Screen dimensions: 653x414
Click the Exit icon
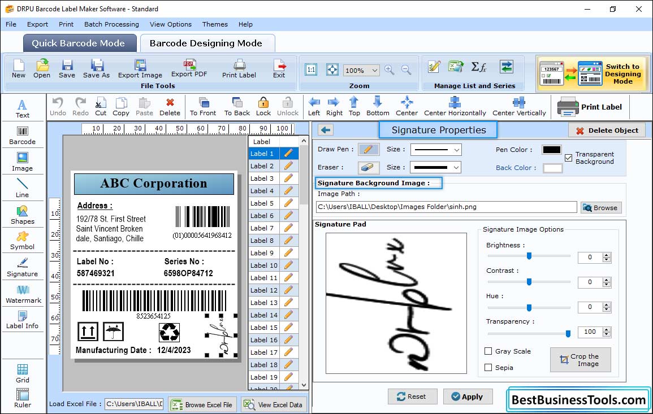[x=279, y=69]
